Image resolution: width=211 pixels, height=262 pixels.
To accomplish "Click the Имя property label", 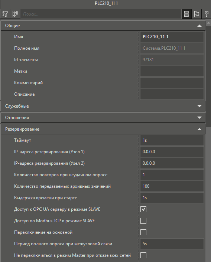I will 19,37.
